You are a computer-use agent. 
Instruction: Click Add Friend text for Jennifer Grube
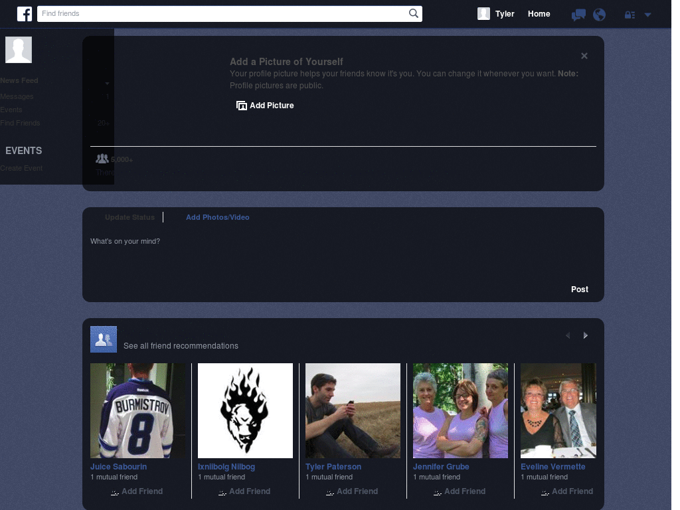(x=465, y=491)
